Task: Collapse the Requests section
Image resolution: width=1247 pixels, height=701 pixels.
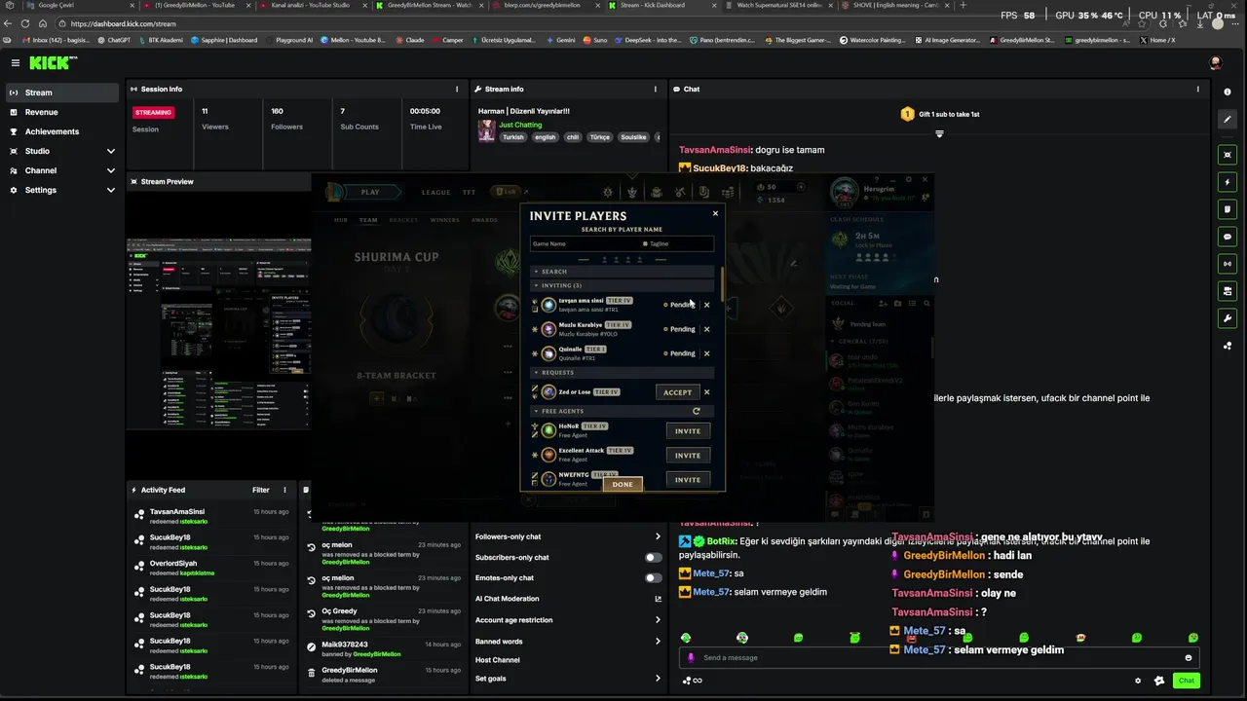Action: (x=536, y=372)
